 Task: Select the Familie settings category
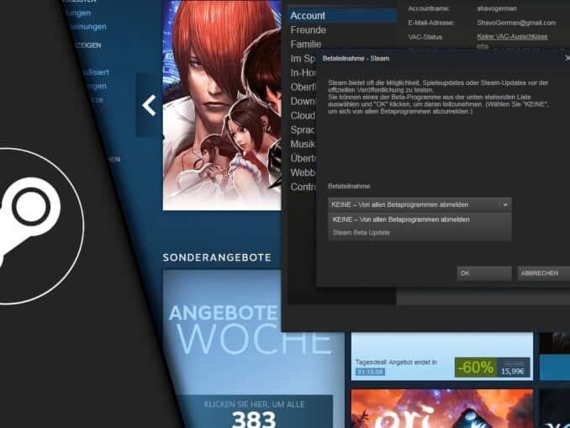[306, 45]
